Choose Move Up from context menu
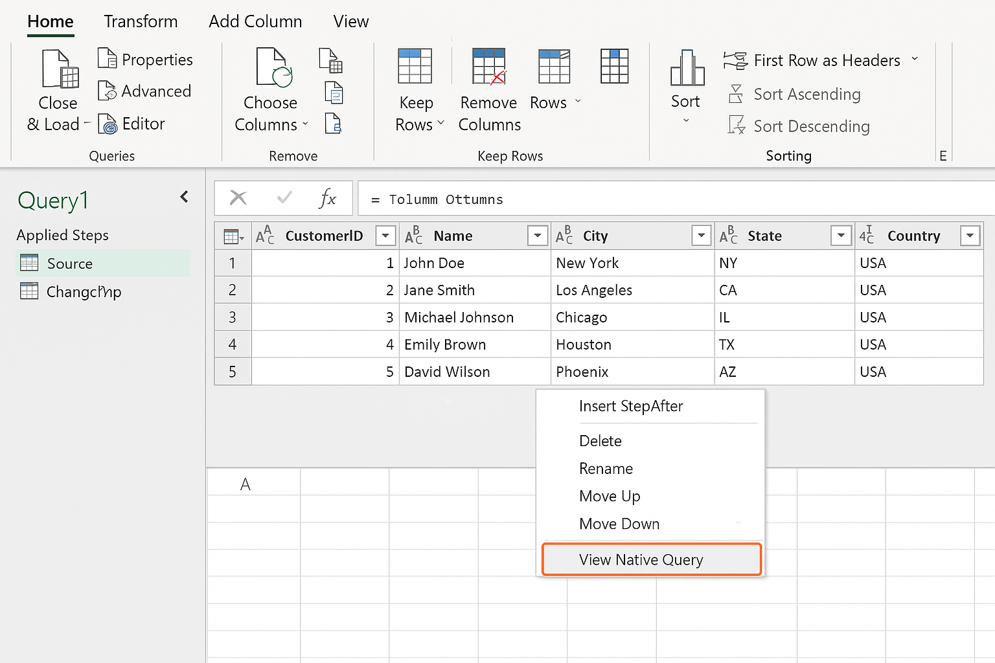 [x=650, y=496]
